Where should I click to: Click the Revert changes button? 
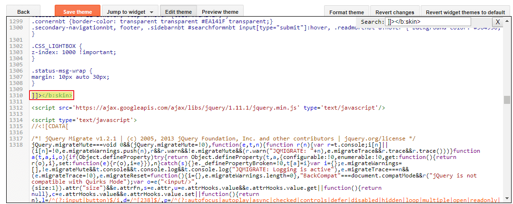click(x=395, y=12)
